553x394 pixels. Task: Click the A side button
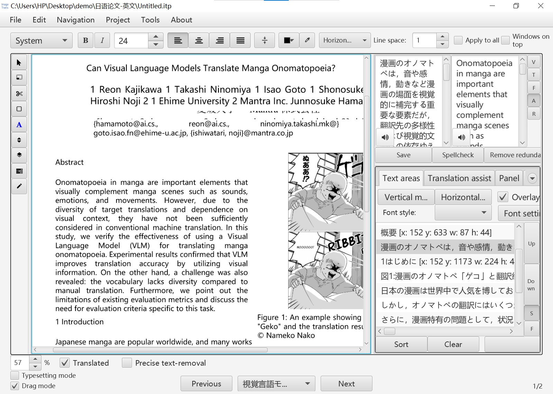(x=534, y=101)
